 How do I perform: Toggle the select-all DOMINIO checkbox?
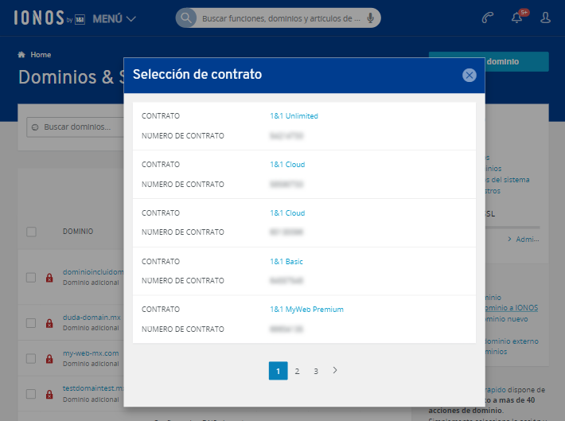tap(31, 232)
